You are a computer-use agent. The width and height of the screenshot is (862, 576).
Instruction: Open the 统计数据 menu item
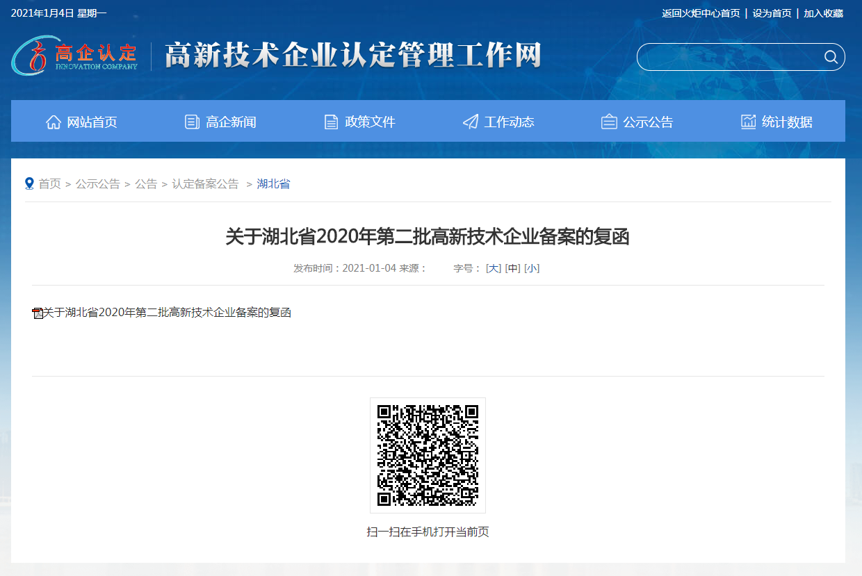787,122
